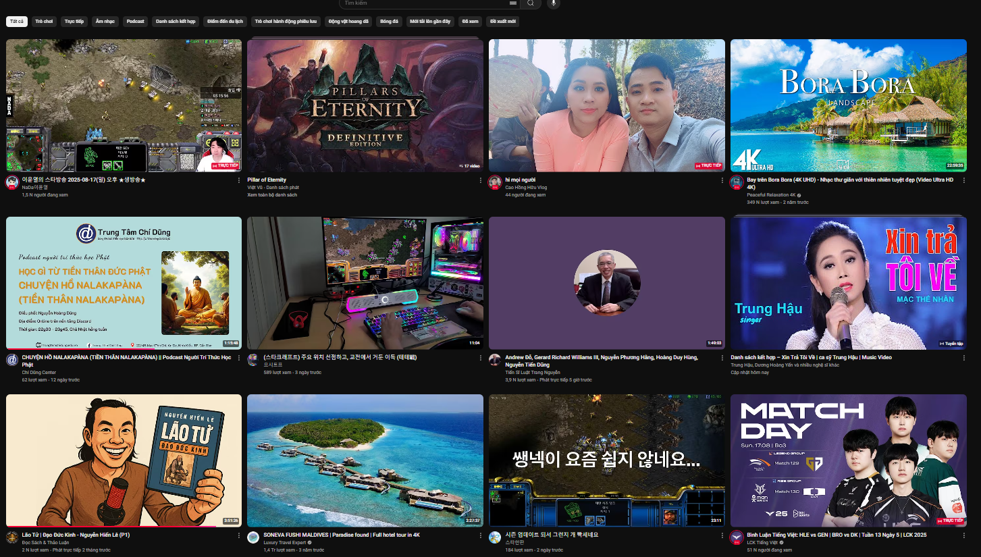Open 'Lão Tử | Đạo Đức Kinh' video title
Viewport: 981px width, 557px height.
point(76,535)
